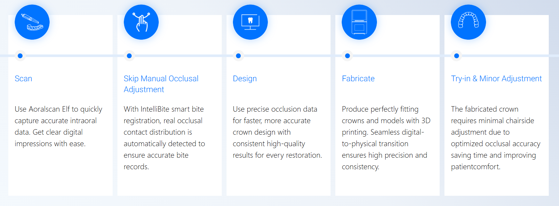Open the Scan heading link
This screenshot has height=206, width=559.
[x=23, y=79]
